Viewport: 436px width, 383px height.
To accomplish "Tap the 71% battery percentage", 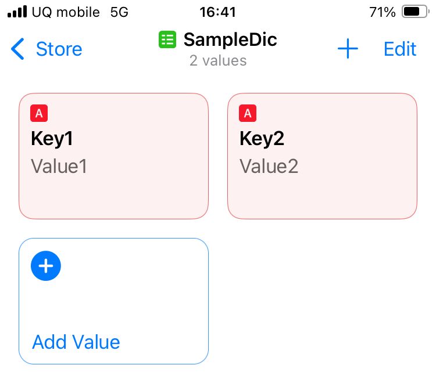I will (383, 12).
